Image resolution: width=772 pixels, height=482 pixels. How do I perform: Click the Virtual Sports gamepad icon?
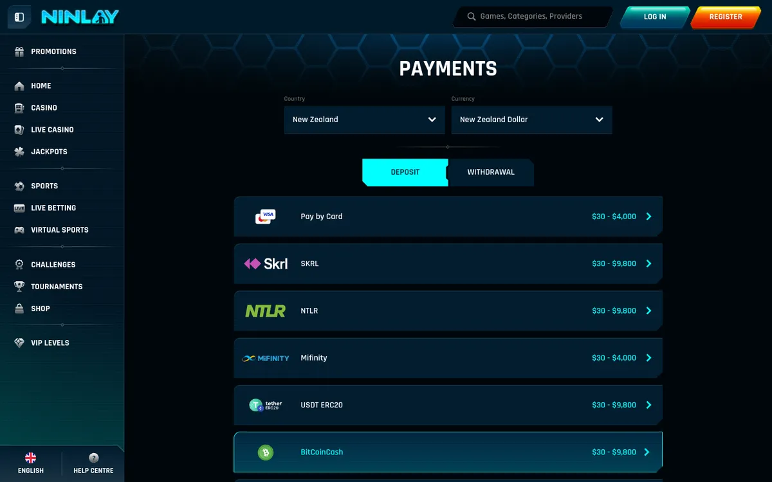tap(19, 230)
